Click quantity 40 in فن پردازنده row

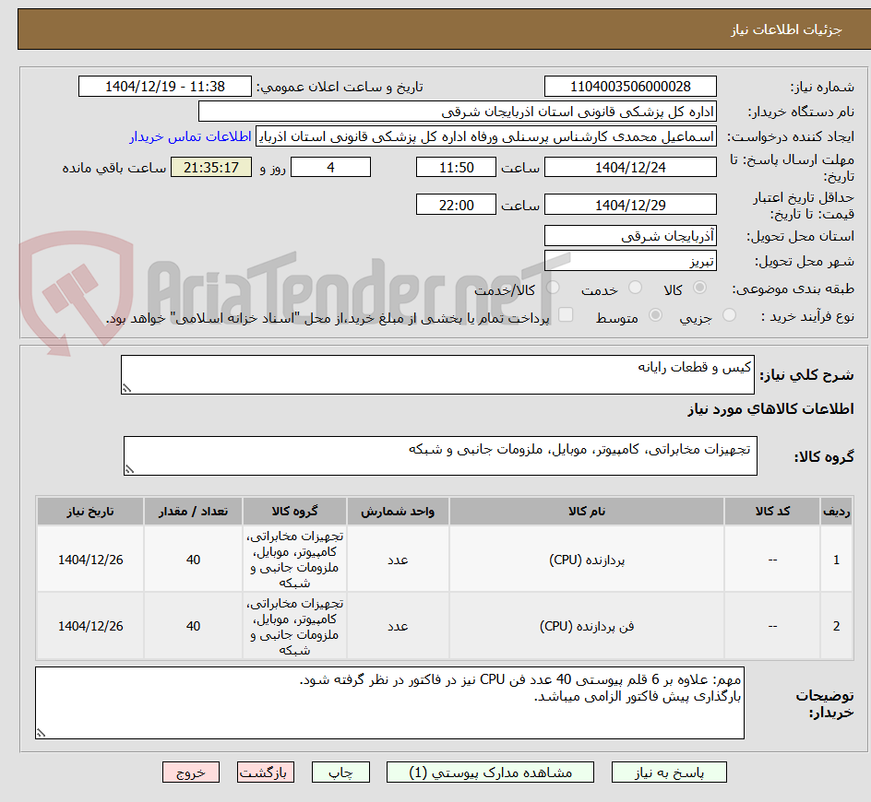pyautogui.click(x=193, y=626)
